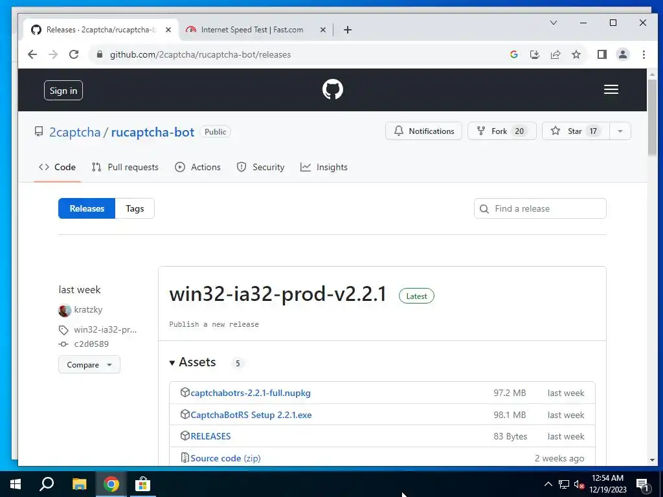Bookmark this page with the star icon
Viewport: 663px width, 497px height.
576,54
